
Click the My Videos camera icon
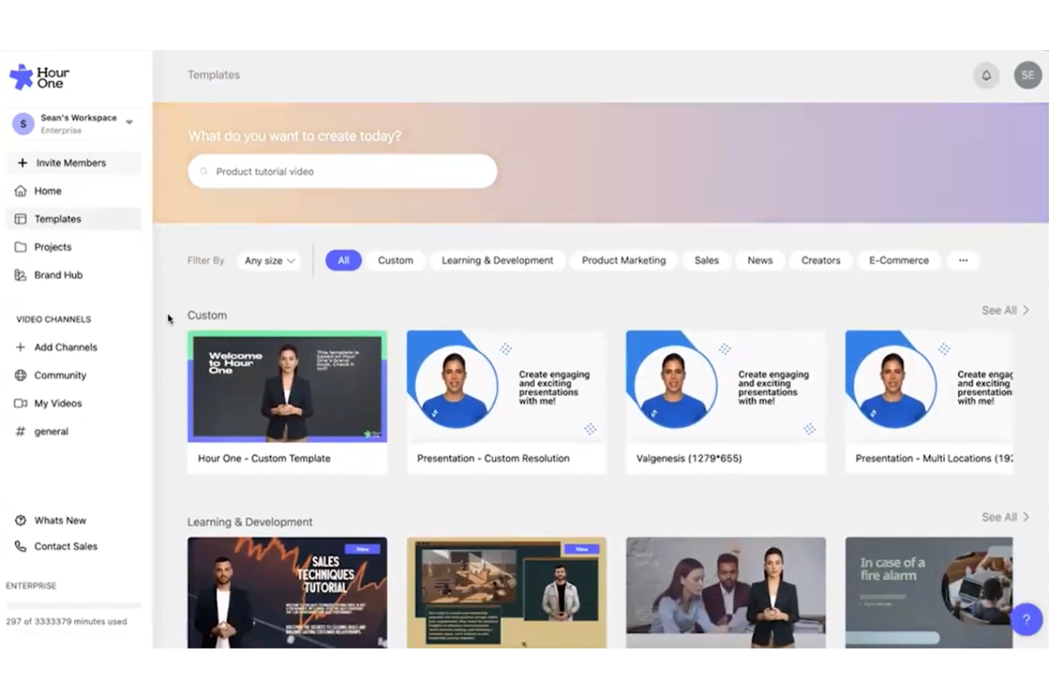[x=21, y=403]
